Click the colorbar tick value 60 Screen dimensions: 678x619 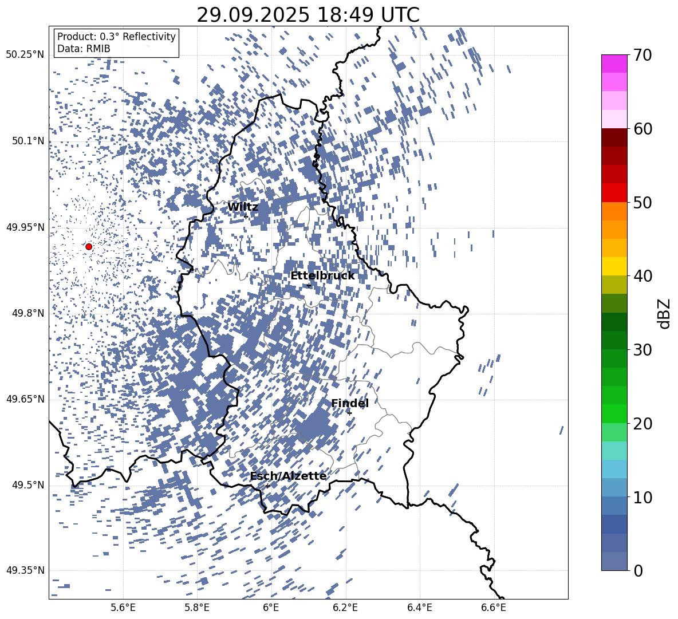(643, 129)
